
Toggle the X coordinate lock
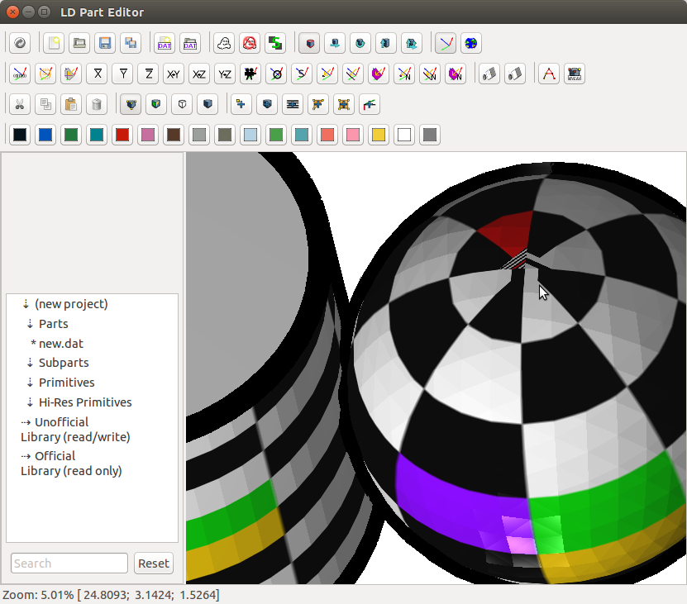(x=97, y=74)
